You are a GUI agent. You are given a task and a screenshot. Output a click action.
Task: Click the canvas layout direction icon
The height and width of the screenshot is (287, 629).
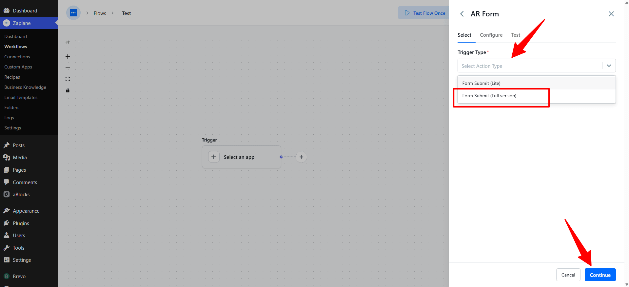coord(68,42)
